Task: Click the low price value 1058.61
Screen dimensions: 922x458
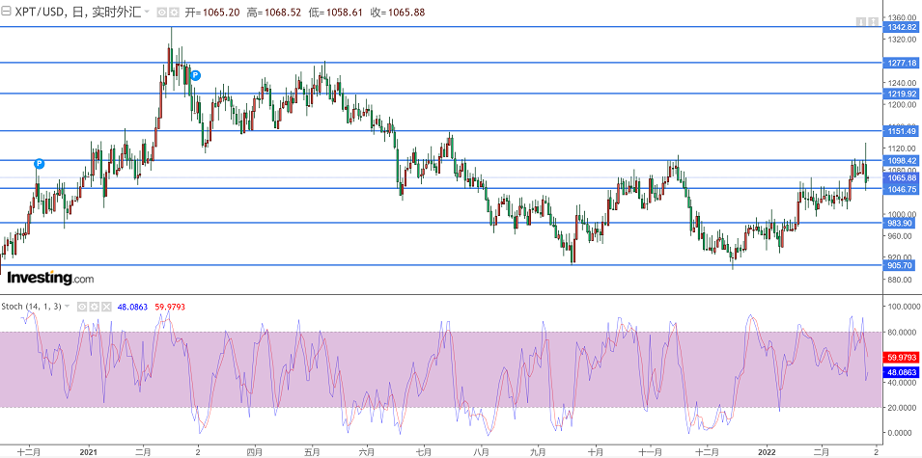Action: [345, 13]
